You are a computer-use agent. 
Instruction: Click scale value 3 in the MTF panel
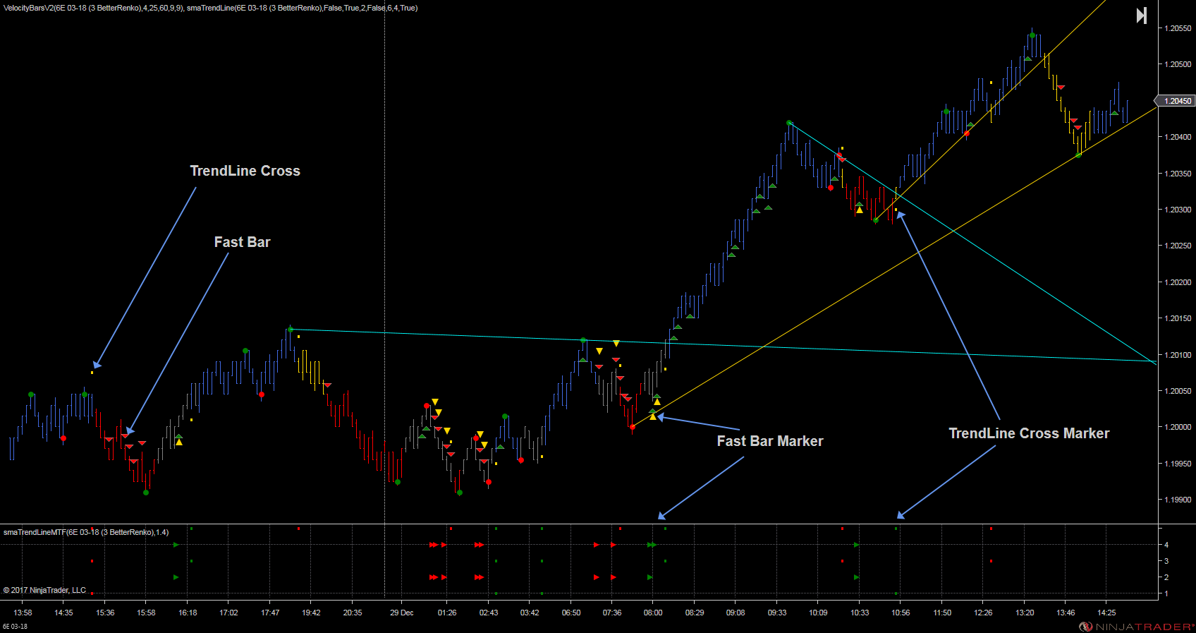(x=1166, y=561)
